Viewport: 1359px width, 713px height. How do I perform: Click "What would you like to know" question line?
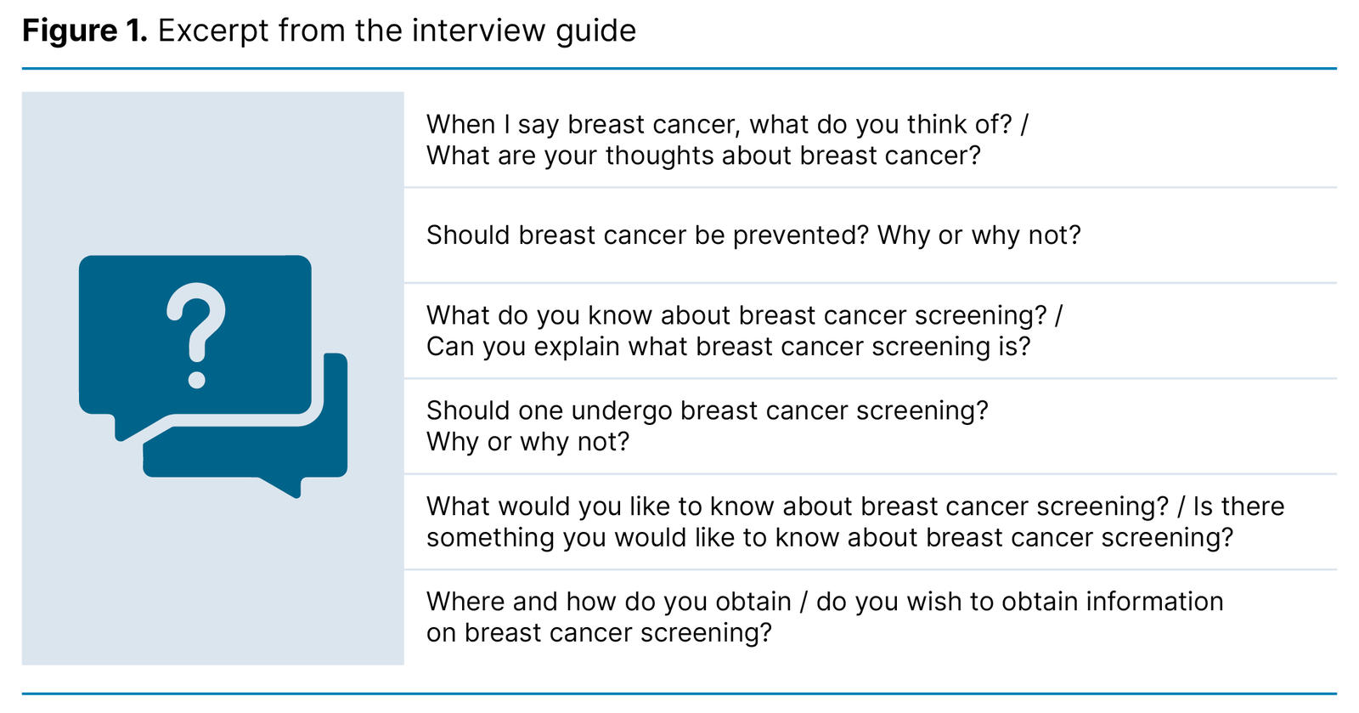854,506
